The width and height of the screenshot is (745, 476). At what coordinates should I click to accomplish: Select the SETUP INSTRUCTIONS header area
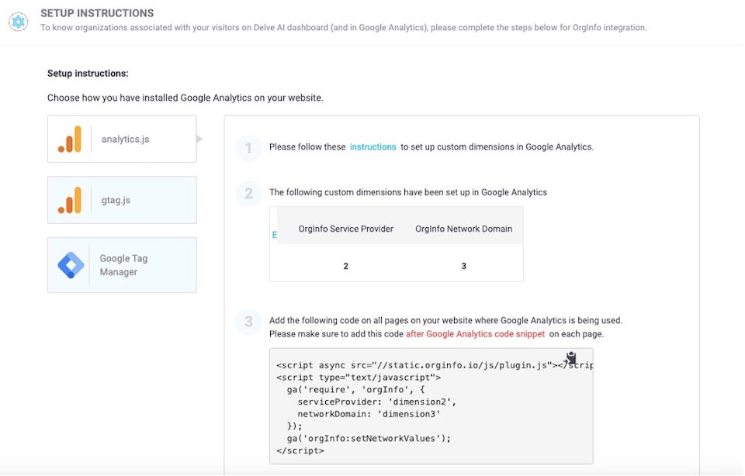(95, 12)
